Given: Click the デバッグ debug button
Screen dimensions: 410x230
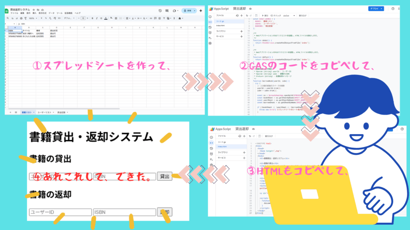Looking at the screenshot, I should click(x=277, y=15).
